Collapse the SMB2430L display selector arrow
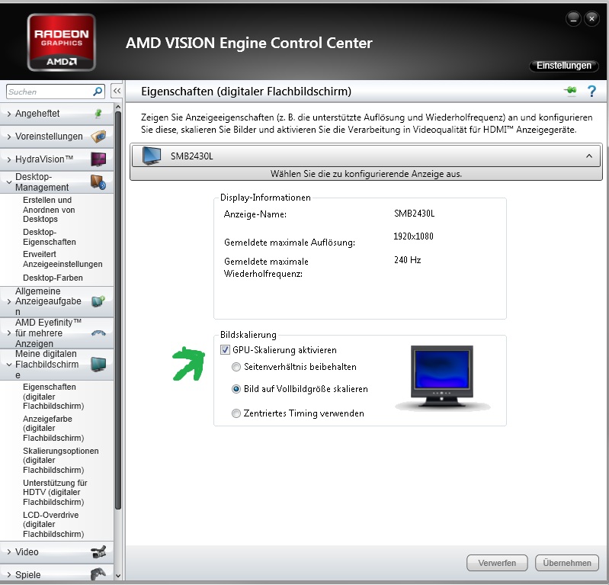The width and height of the screenshot is (609, 585). [589, 156]
